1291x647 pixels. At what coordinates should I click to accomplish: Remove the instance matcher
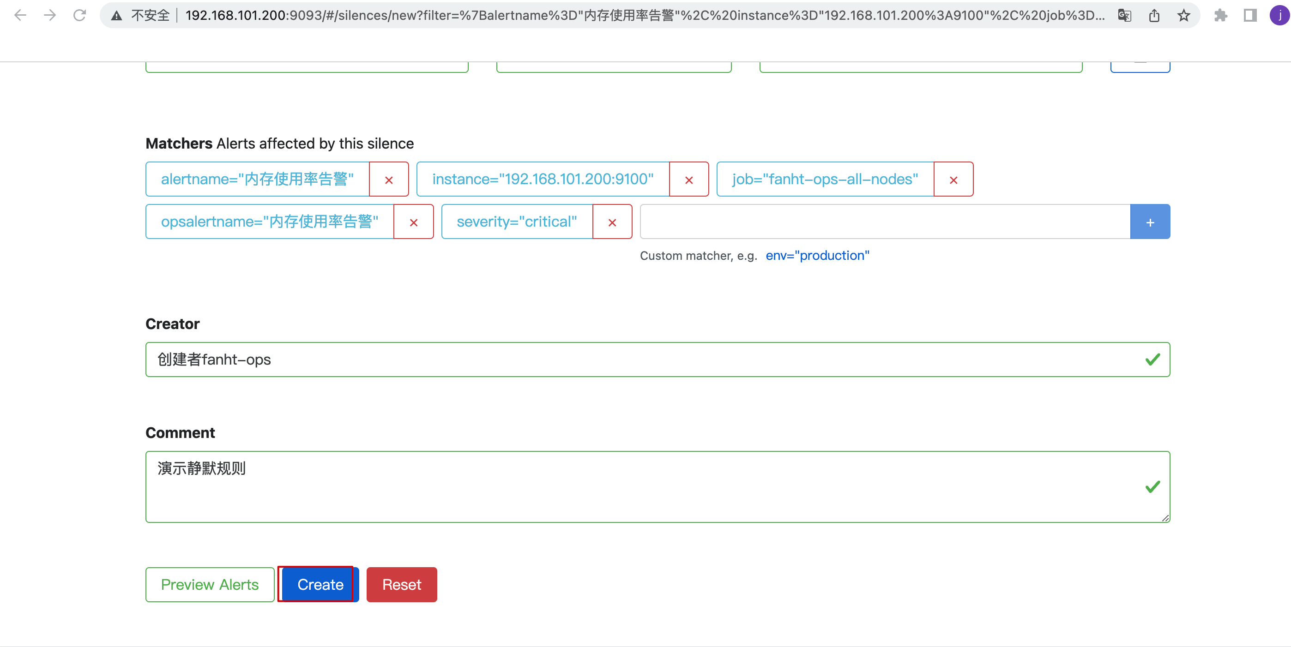click(x=689, y=179)
